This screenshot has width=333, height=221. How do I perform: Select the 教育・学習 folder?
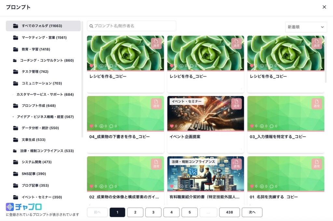36,49
